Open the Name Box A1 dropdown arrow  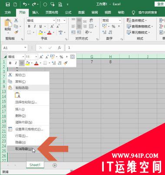click(x=25, y=48)
